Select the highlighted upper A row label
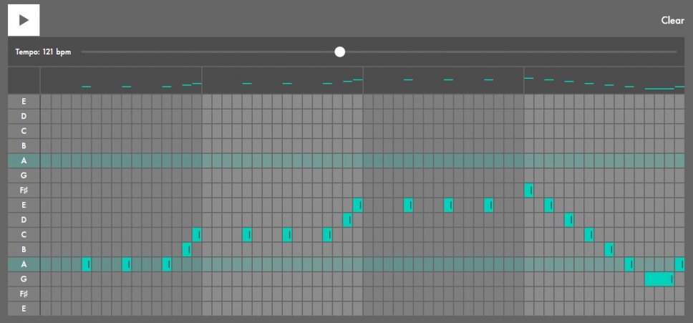693x323 pixels. (24, 161)
